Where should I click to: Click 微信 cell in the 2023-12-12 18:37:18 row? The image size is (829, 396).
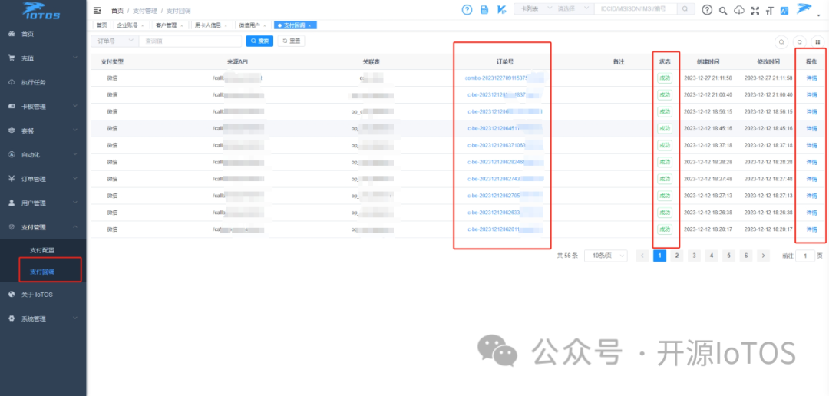point(112,145)
